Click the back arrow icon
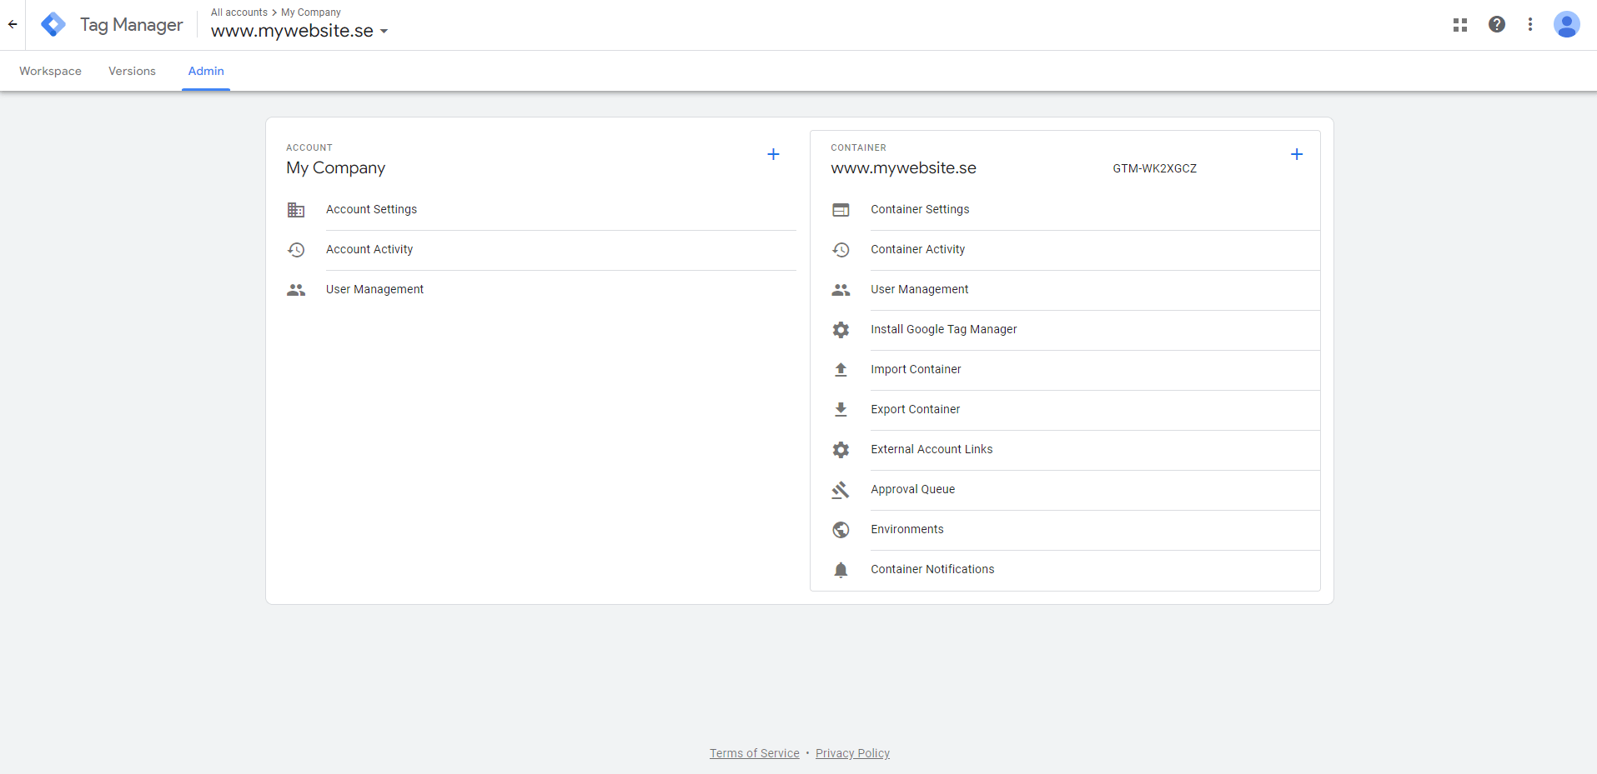Image resolution: width=1597 pixels, height=774 pixels. [x=13, y=24]
